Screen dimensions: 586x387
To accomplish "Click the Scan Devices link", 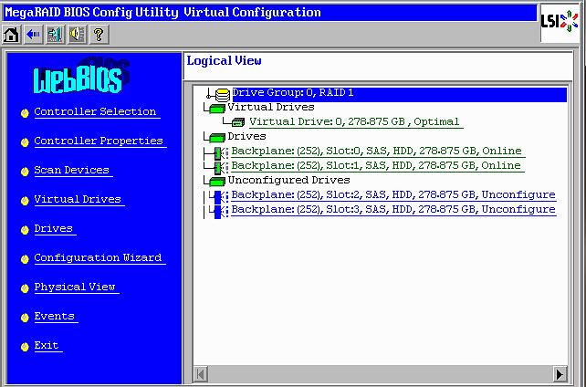I will pos(71,170).
